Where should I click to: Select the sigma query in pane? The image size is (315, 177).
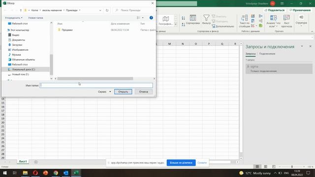point(279,69)
